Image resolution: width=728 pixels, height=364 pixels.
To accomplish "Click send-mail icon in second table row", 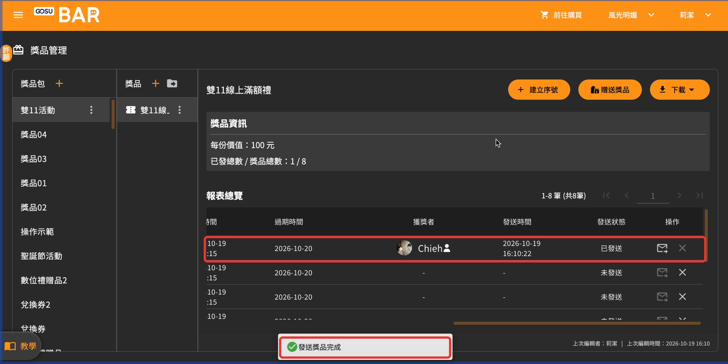I will click(662, 273).
